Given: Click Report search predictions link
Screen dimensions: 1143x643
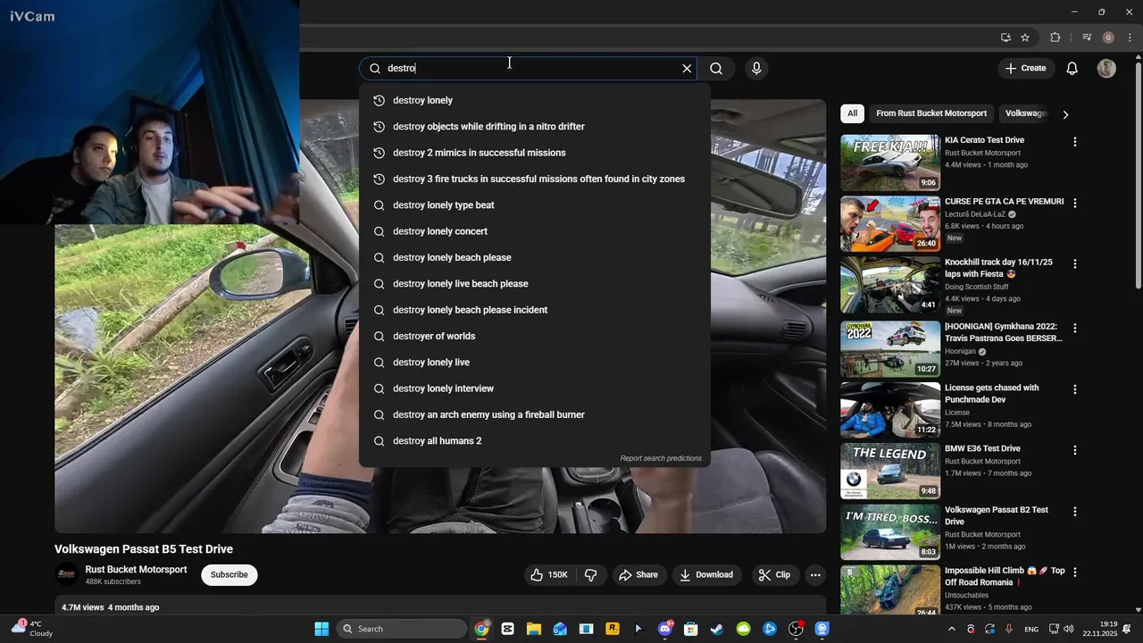Looking at the screenshot, I should coord(661,459).
